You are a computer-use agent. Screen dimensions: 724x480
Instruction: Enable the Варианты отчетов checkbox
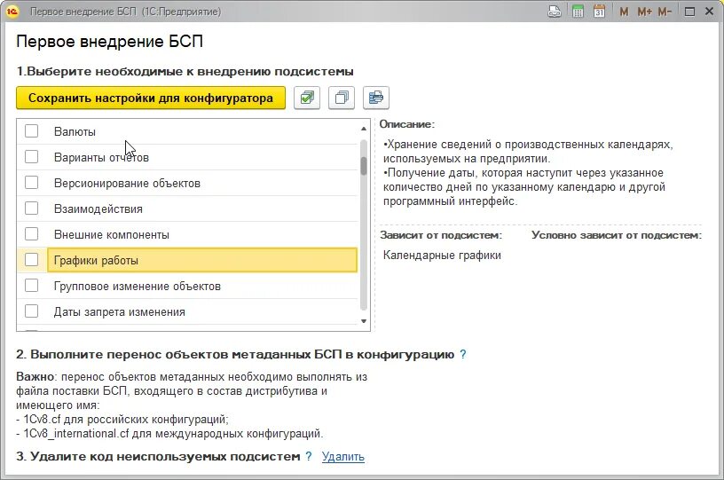[x=31, y=157]
